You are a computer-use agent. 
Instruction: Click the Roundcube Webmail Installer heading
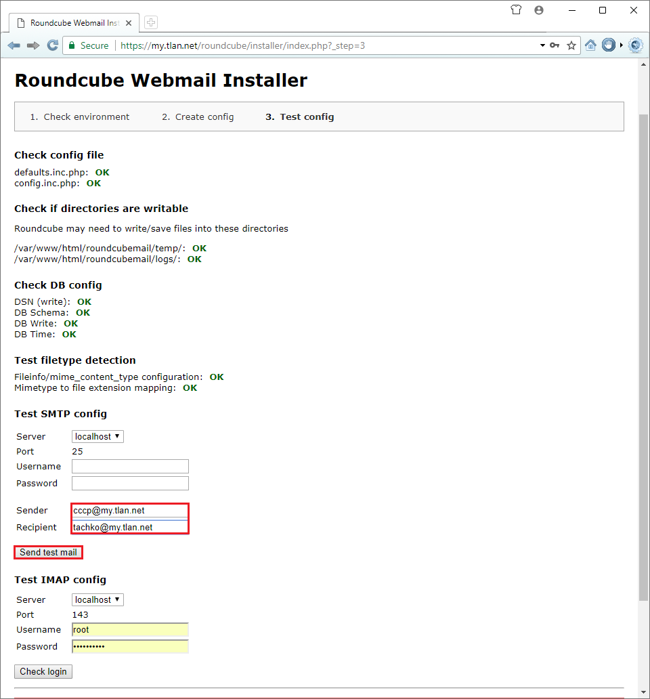[x=161, y=81]
